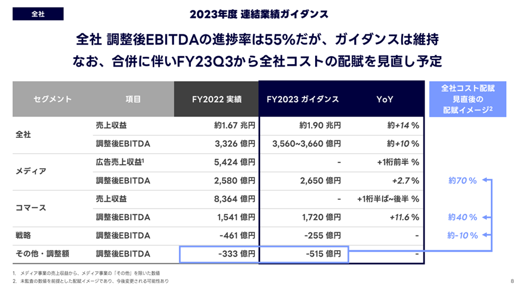Screen dimensions: 519x291
Task: Click the 約1.90 兆円 guidance value
Action: 319,126
